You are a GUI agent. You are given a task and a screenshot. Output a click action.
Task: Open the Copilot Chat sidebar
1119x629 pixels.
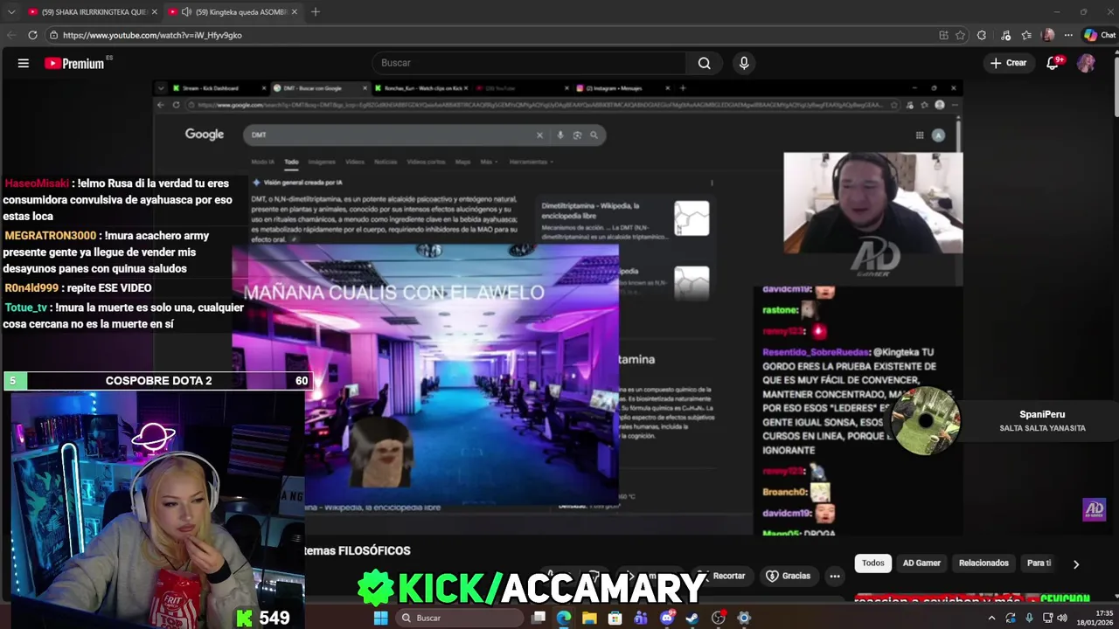tap(1099, 35)
